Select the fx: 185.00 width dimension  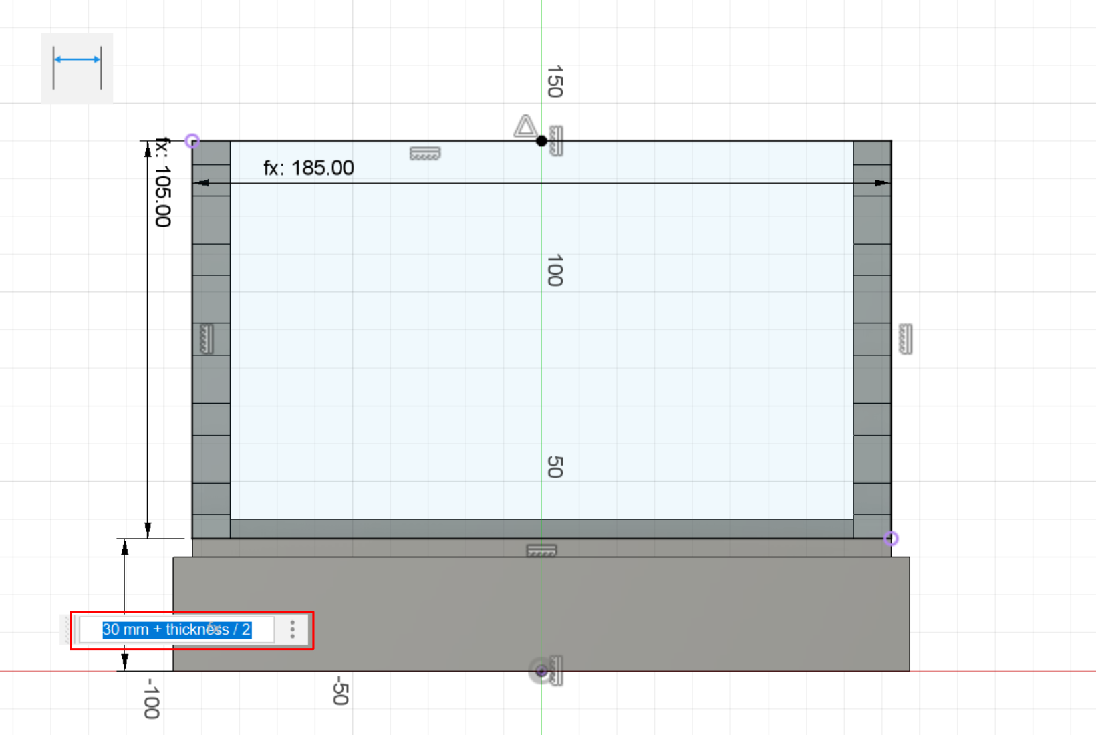[309, 168]
